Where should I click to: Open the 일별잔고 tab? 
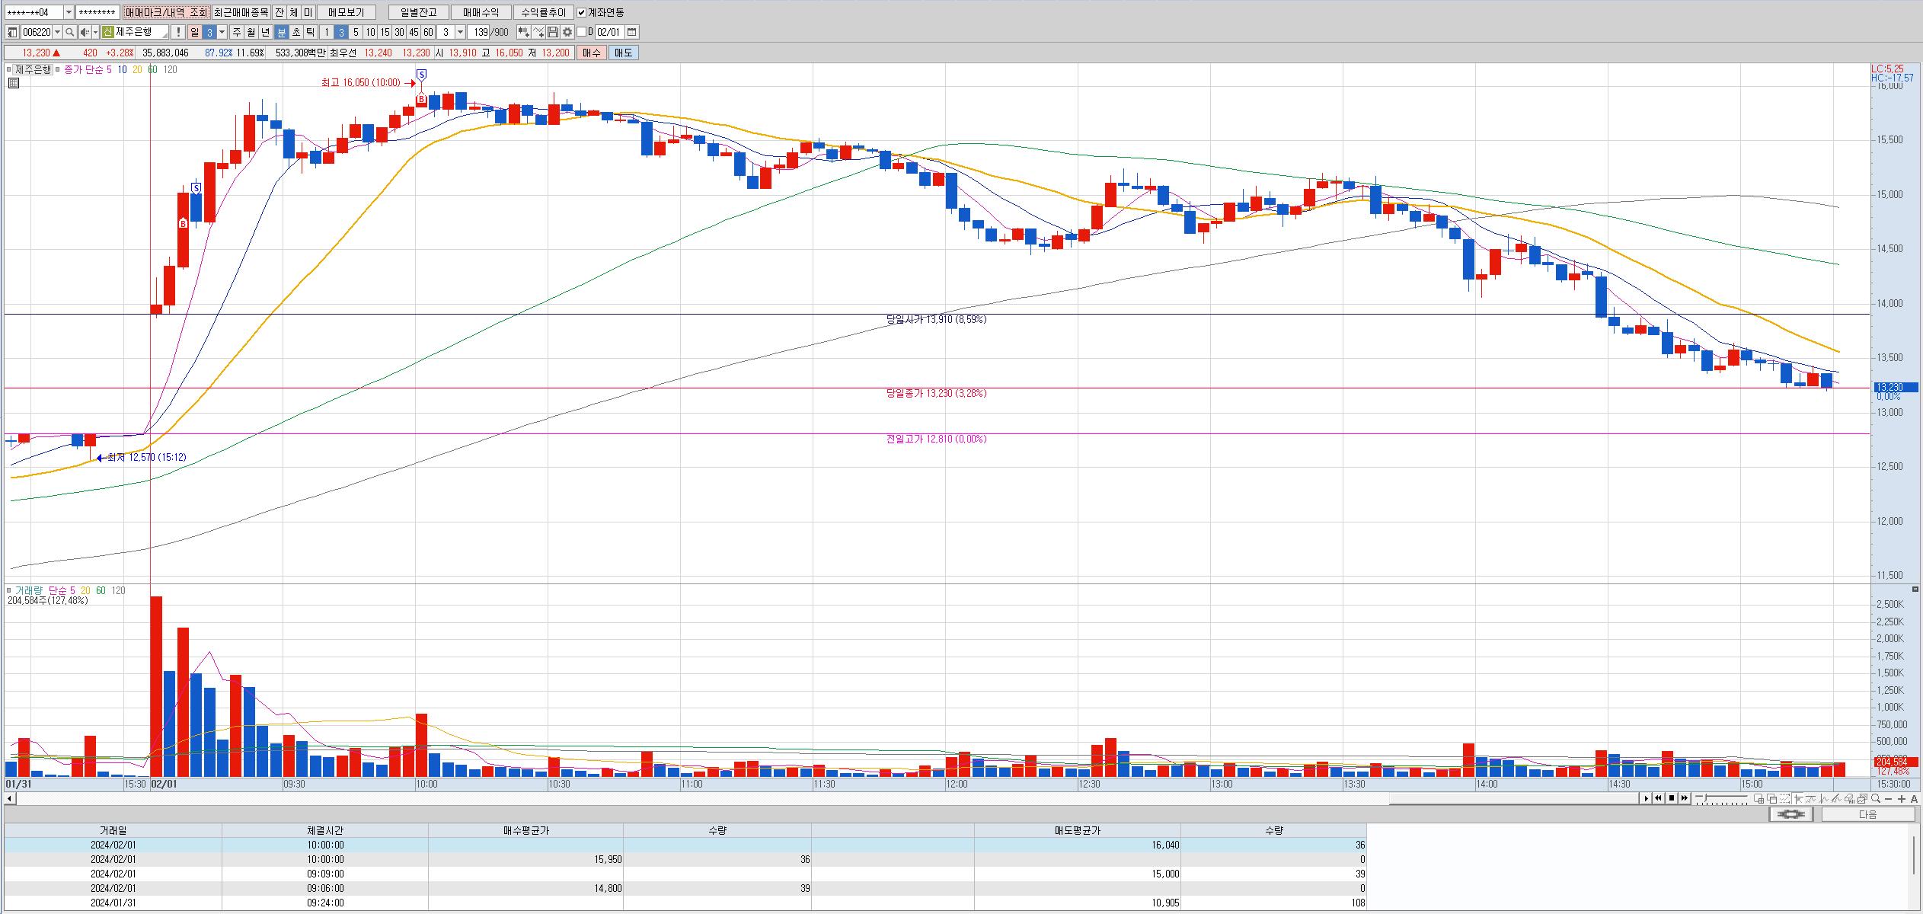(x=418, y=12)
